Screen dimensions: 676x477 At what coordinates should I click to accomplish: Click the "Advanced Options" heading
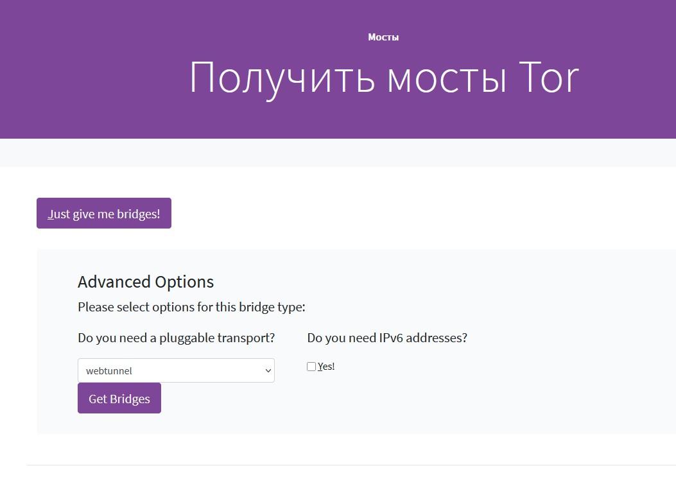pos(146,282)
